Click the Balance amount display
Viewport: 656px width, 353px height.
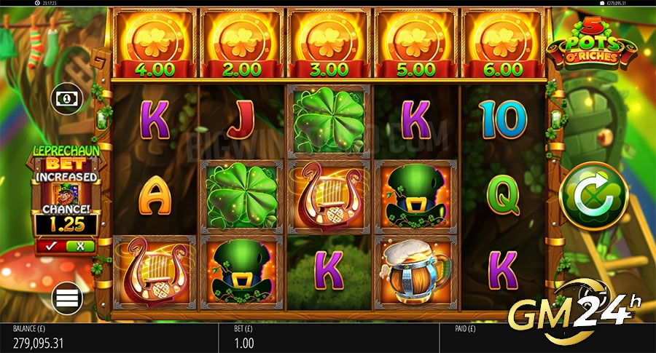(39, 344)
